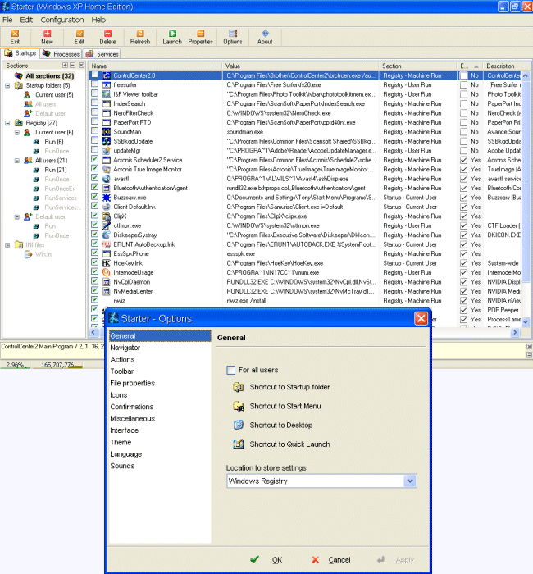Uncheck the ClipX entry checkbox
The width and height of the screenshot is (533, 574).
click(95, 216)
